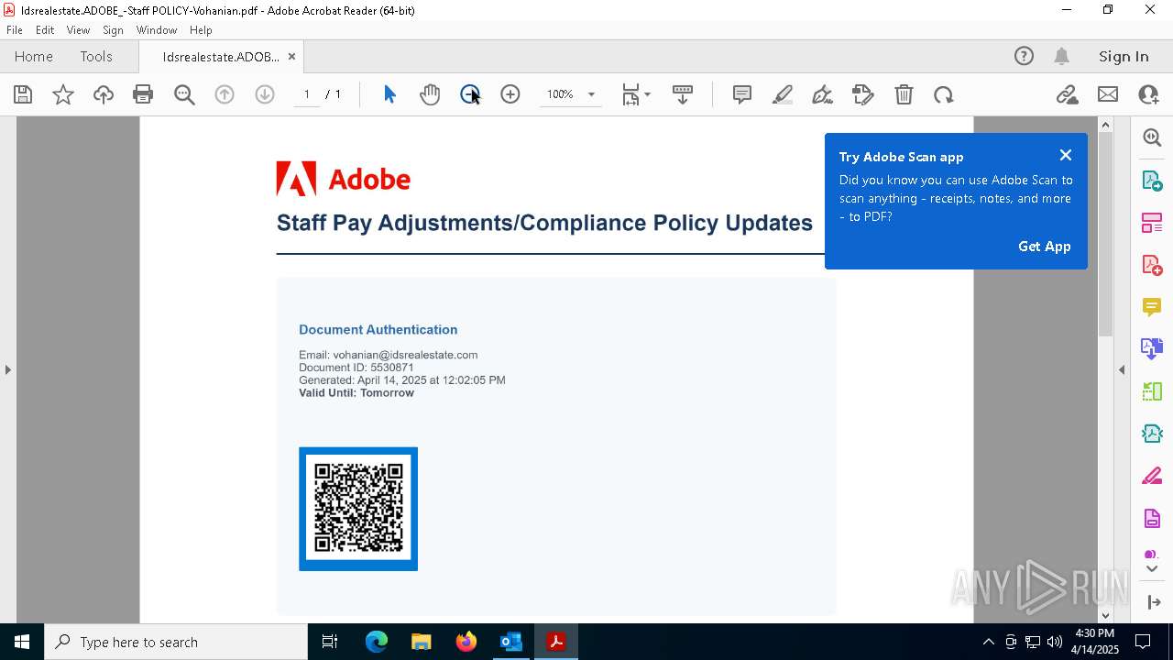
Task: Close the Idsrealestate document tab
Action: point(291,57)
